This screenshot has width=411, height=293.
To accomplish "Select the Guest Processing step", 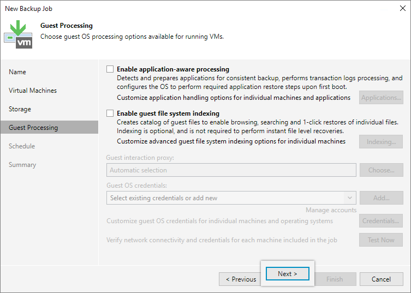I will coord(49,127).
